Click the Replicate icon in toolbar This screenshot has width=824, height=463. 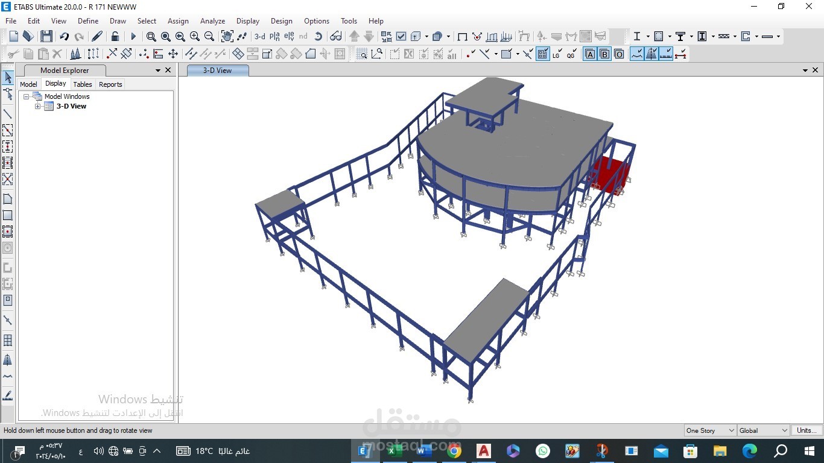tap(93, 54)
